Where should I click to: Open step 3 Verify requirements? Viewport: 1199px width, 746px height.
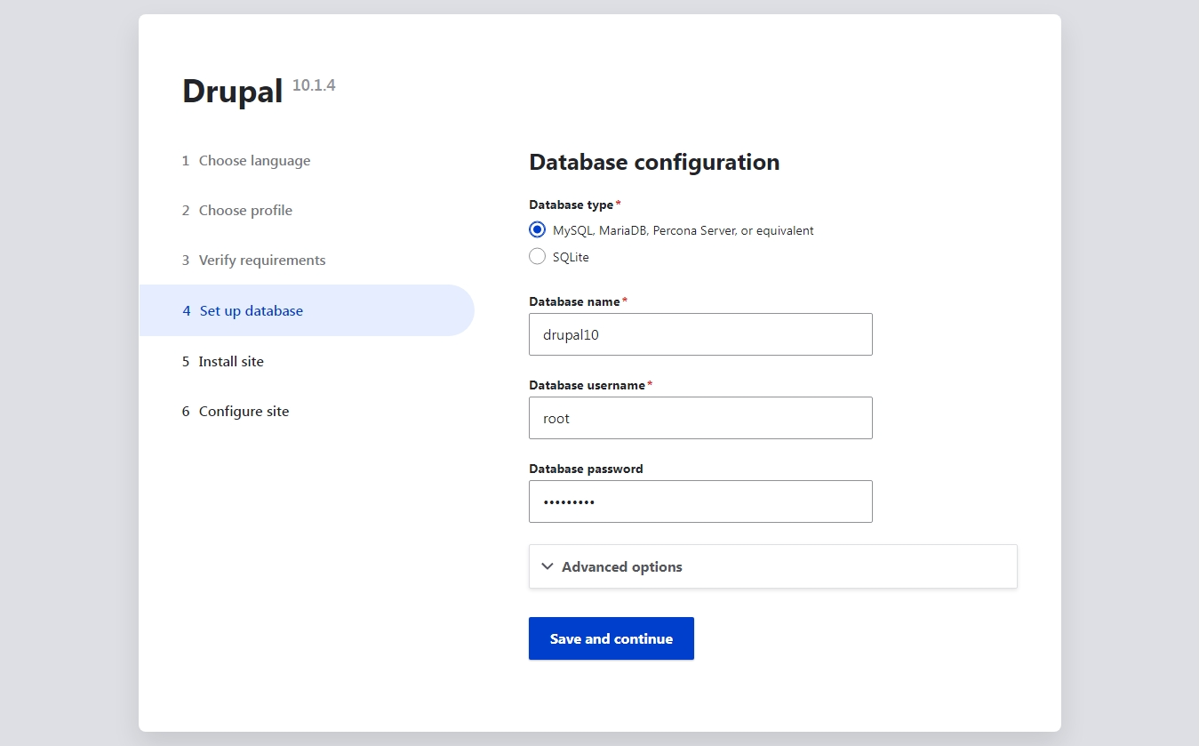pos(262,261)
